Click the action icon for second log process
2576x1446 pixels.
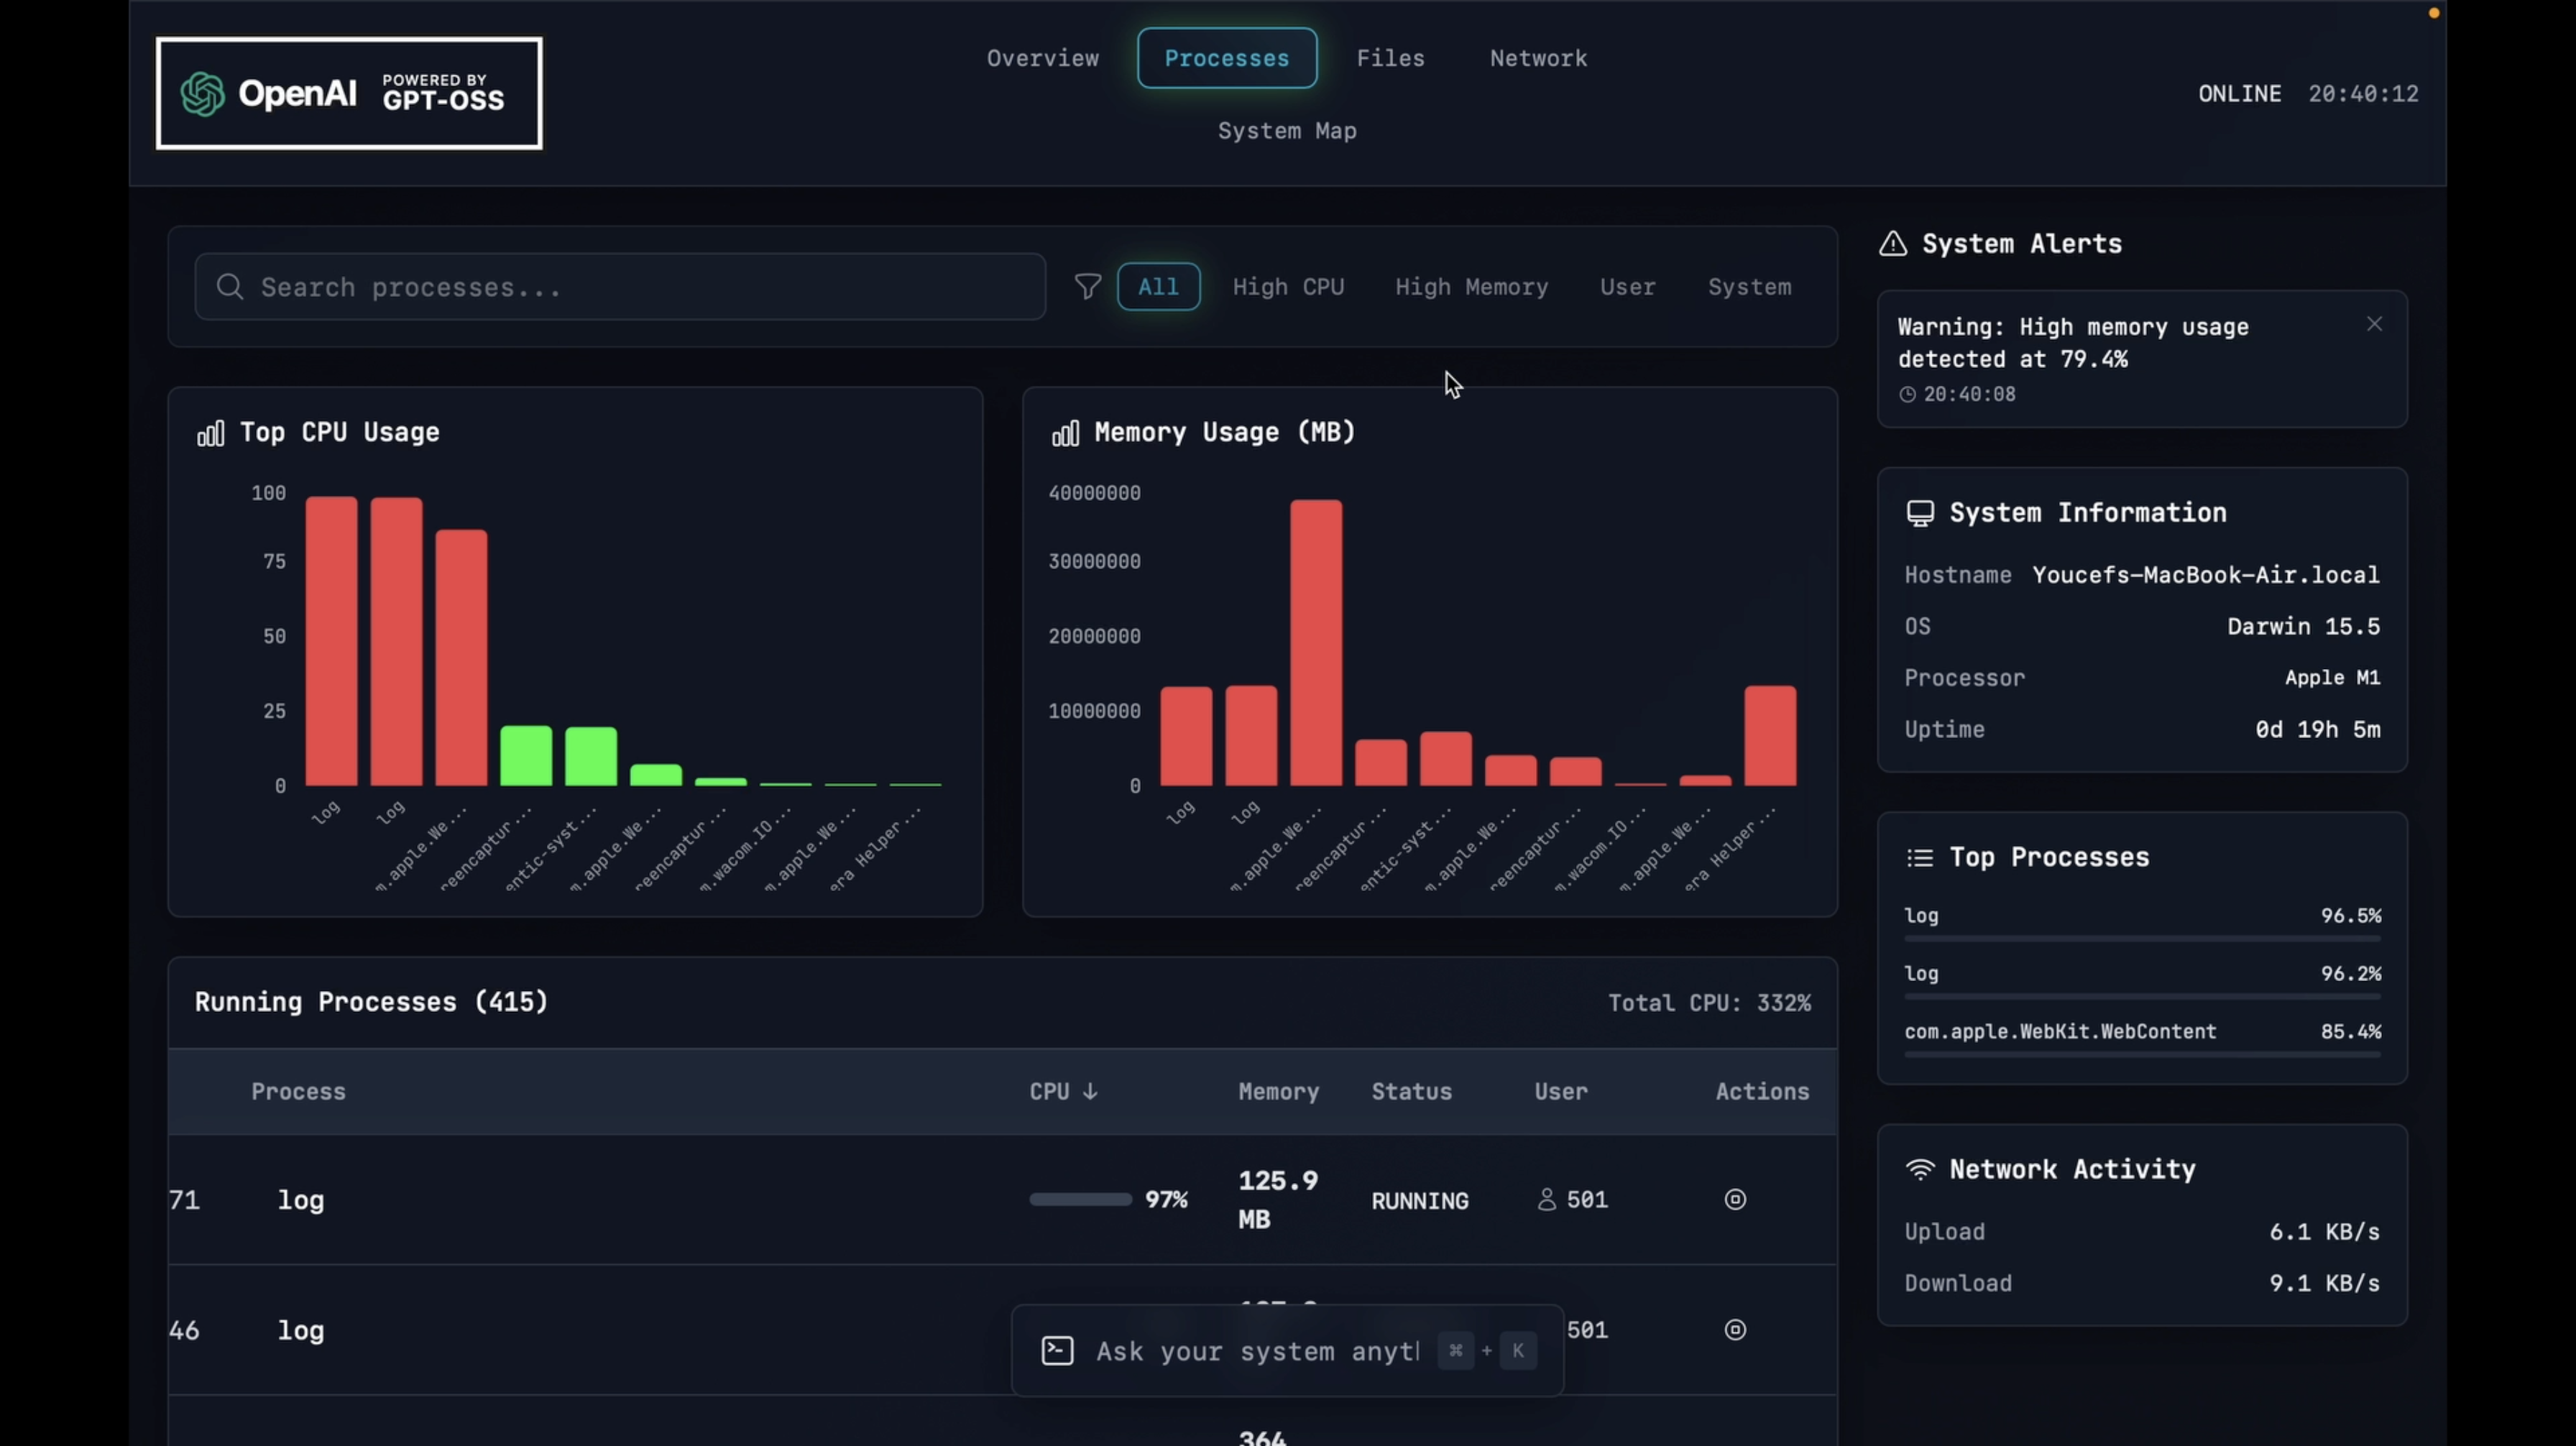[x=1735, y=1329]
